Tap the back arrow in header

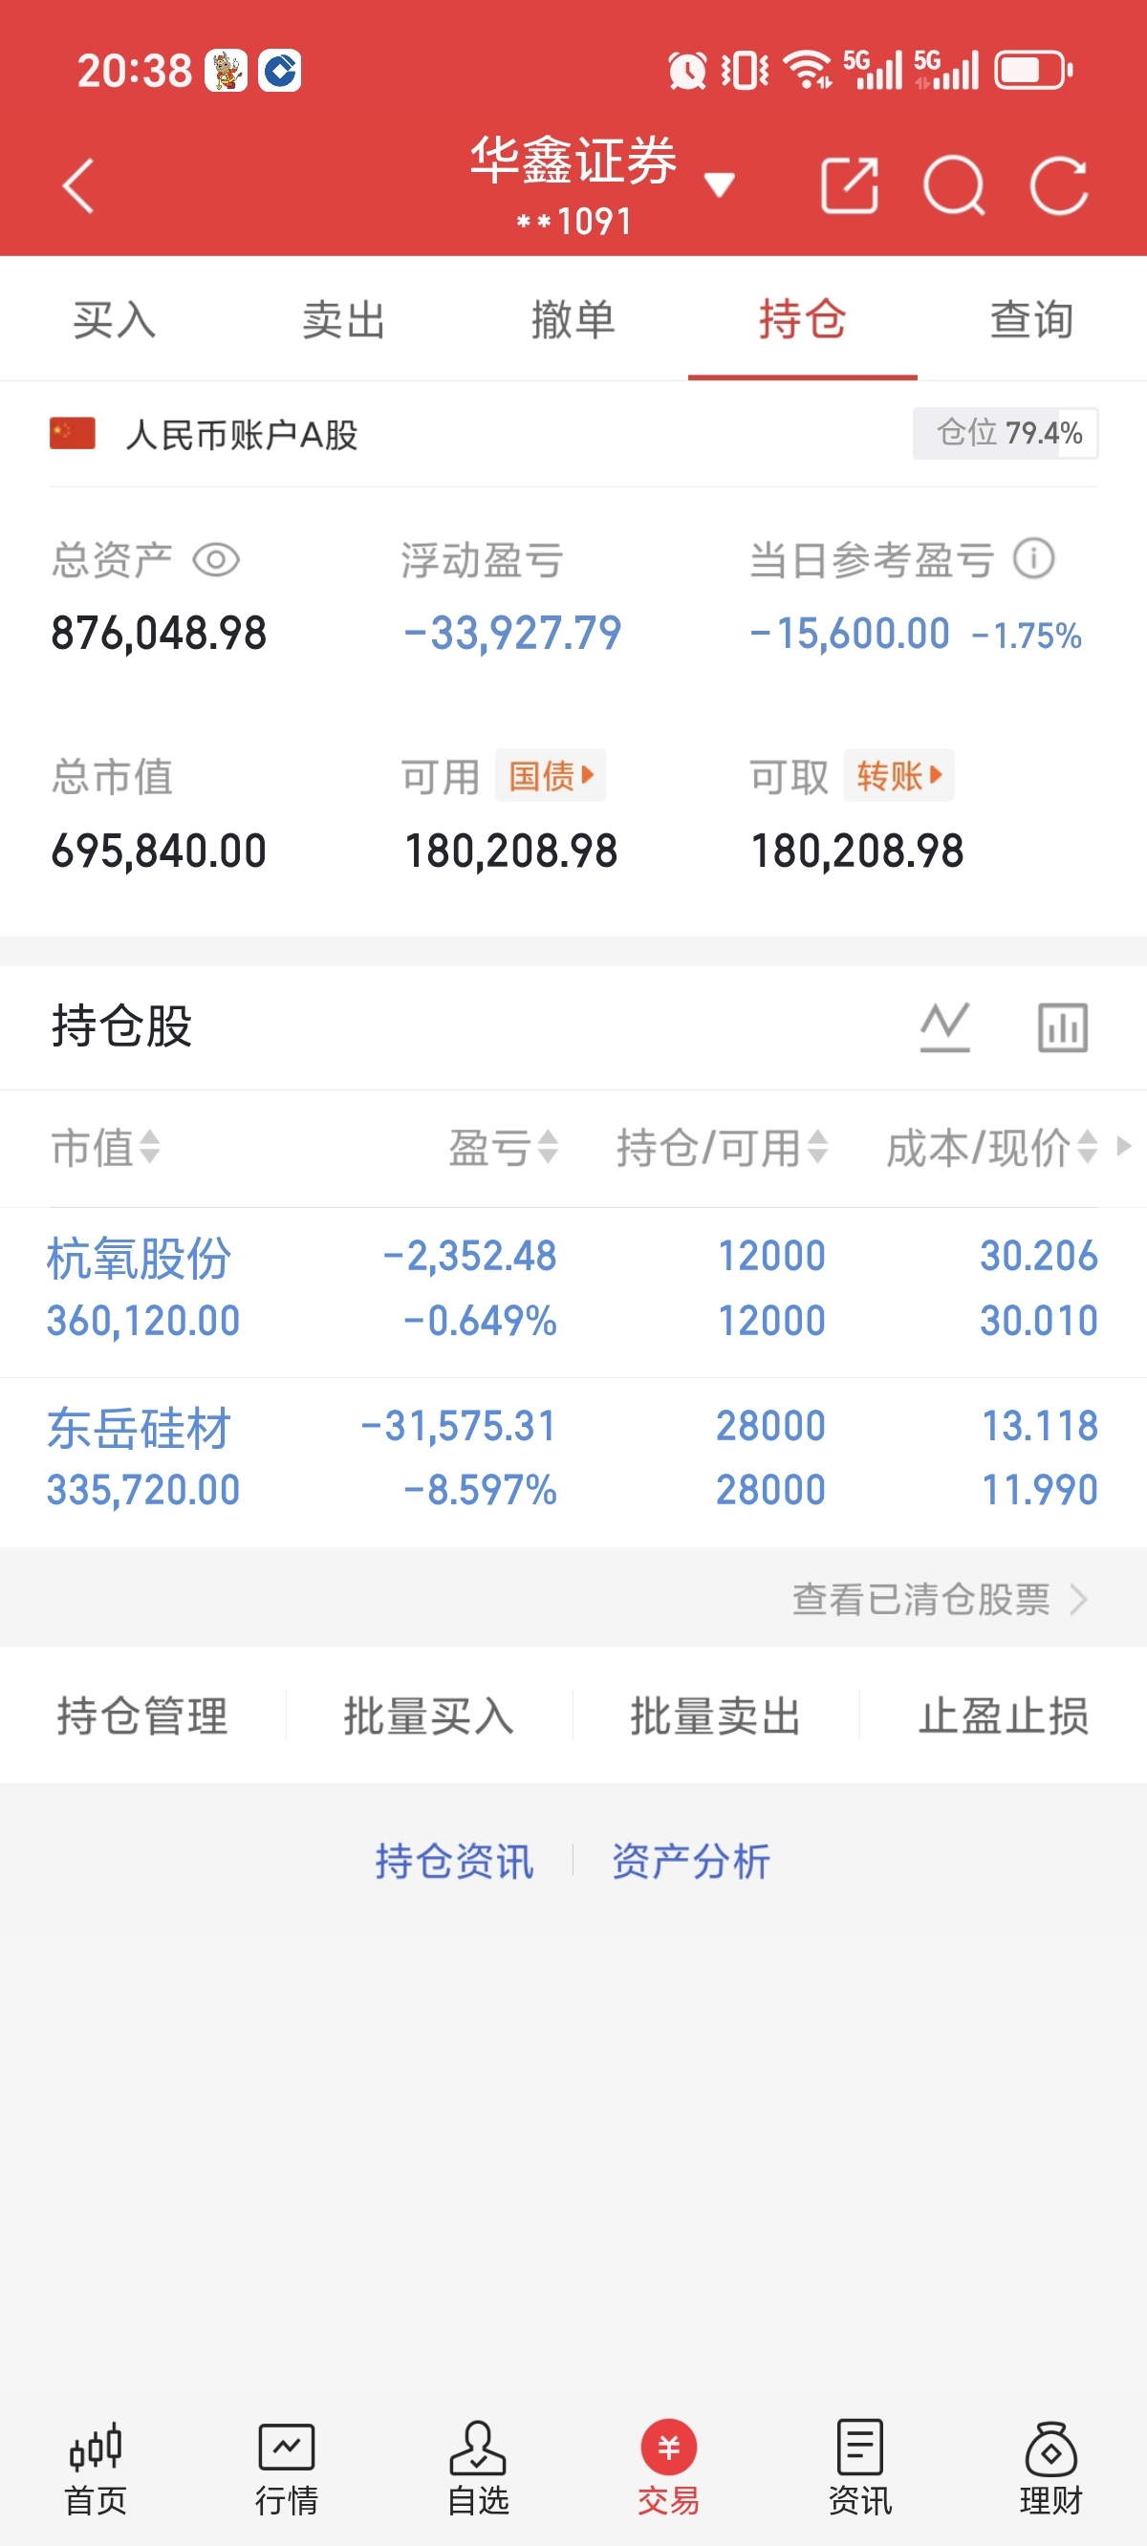click(x=78, y=185)
